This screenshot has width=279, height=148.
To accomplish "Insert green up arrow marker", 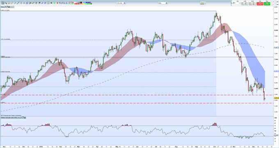I will coord(54,3).
